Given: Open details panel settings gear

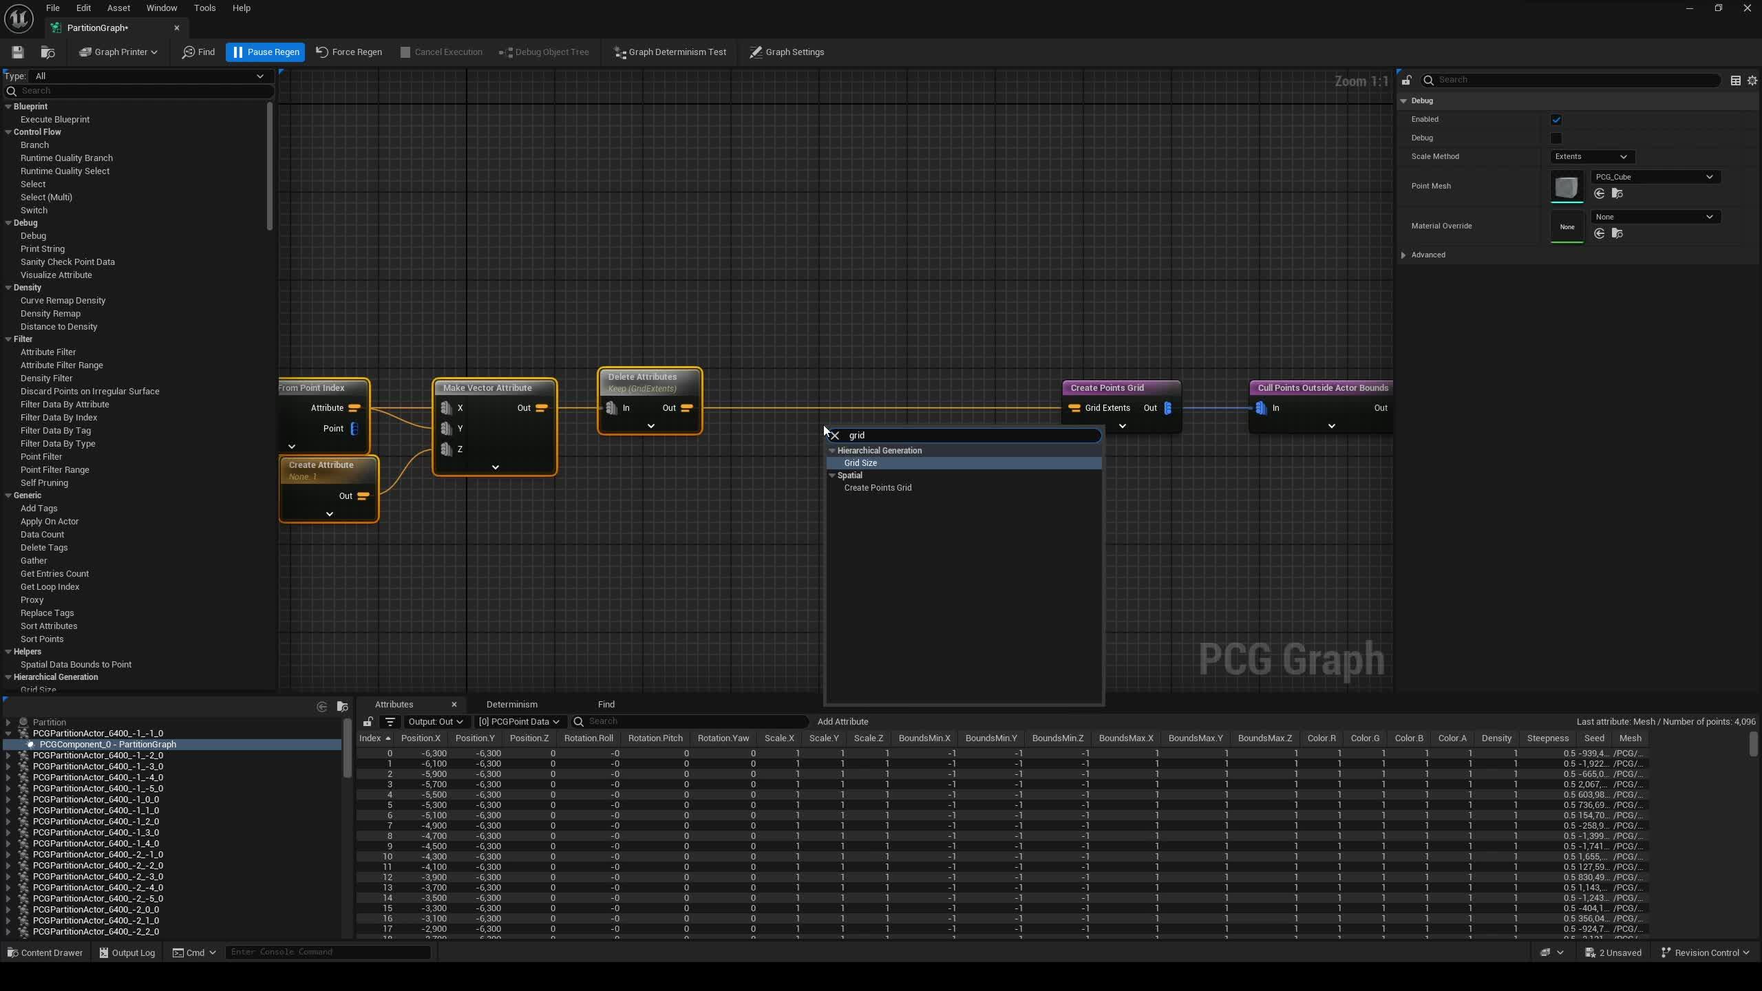Looking at the screenshot, I should click(x=1752, y=81).
